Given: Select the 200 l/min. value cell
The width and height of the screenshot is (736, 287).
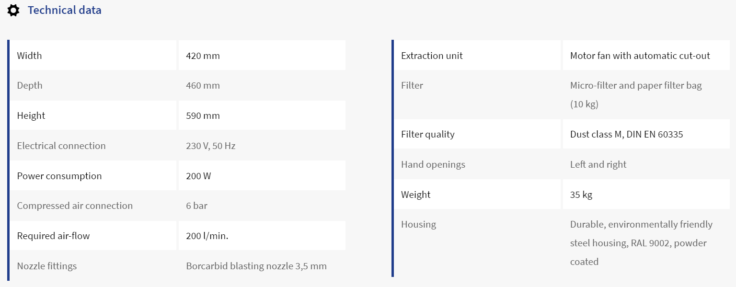Looking at the screenshot, I should (x=262, y=236).
